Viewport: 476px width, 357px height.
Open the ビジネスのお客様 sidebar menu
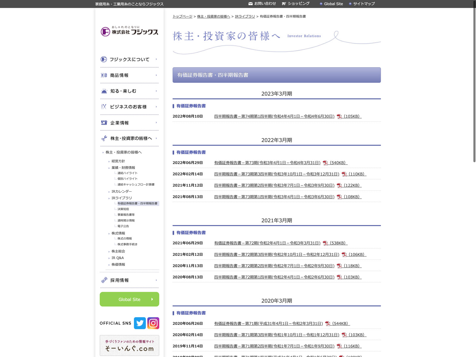pos(128,107)
